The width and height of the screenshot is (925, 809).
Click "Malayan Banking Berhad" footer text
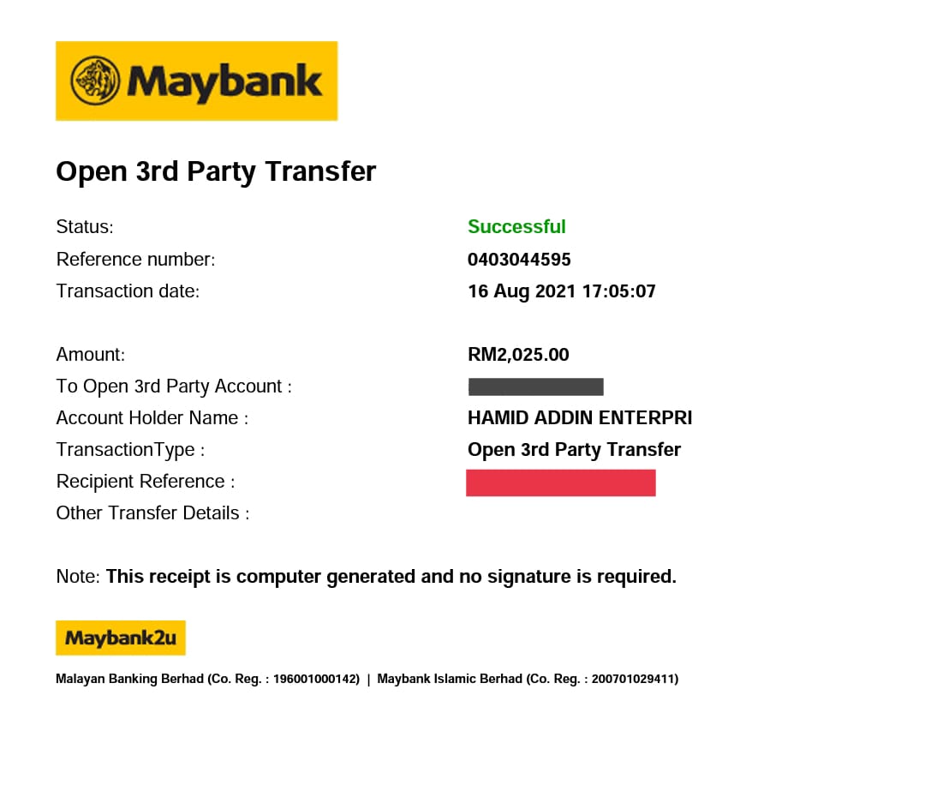point(130,679)
